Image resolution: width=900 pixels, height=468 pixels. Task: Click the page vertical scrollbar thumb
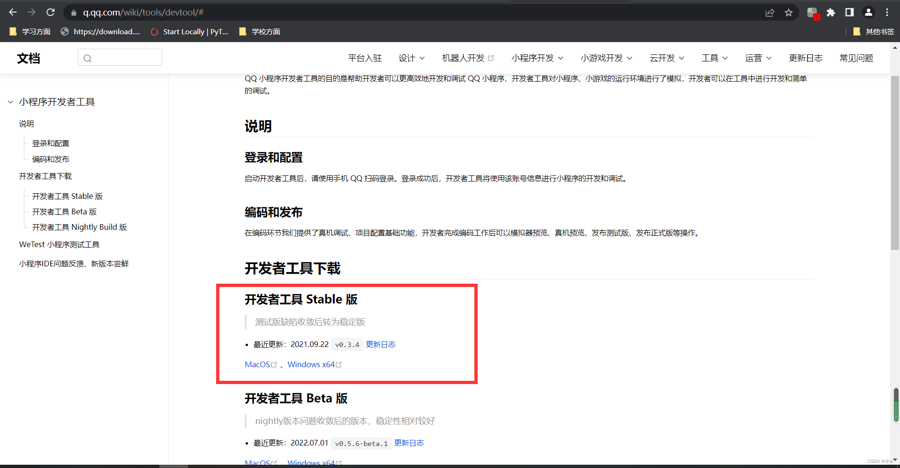[895, 162]
